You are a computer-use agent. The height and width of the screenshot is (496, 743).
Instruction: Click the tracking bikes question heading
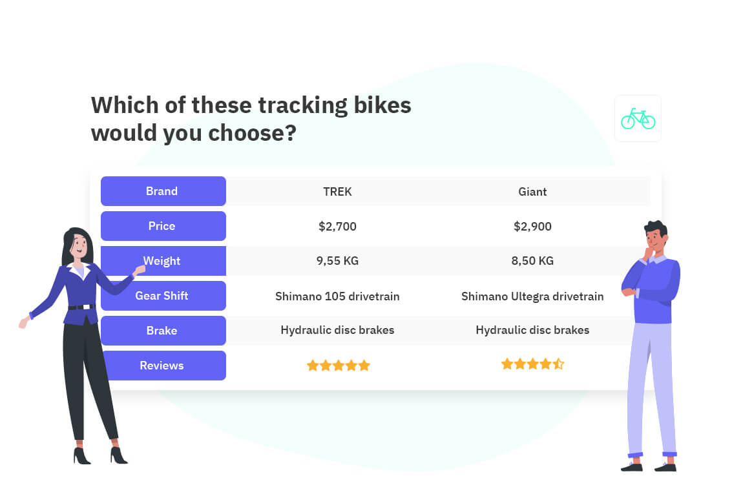[x=251, y=119]
